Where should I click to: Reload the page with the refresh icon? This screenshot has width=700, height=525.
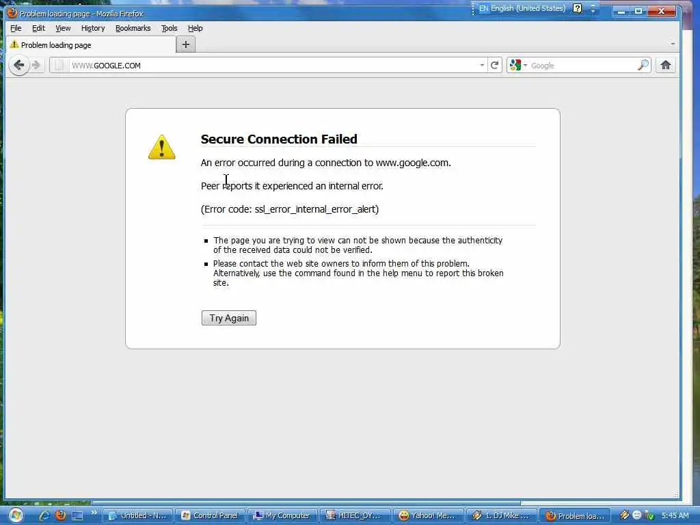coord(494,66)
